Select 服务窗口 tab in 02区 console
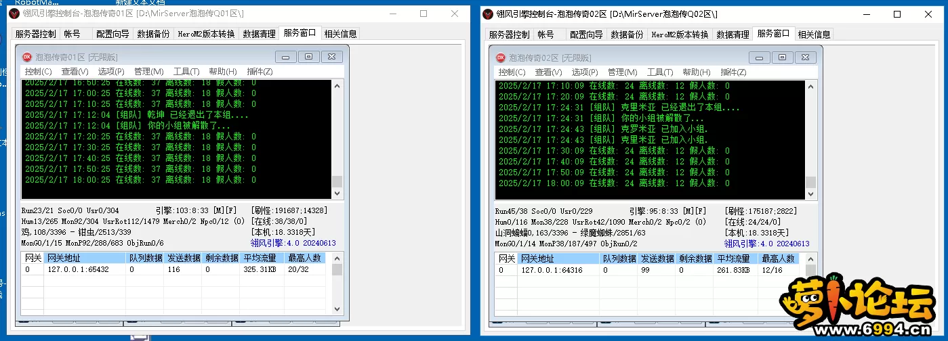Image resolution: width=948 pixels, height=341 pixels. coord(773,33)
